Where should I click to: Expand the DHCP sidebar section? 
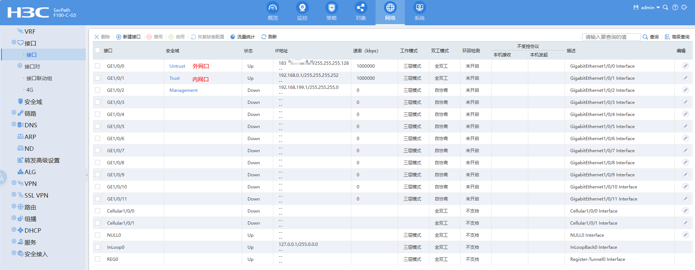[14, 230]
